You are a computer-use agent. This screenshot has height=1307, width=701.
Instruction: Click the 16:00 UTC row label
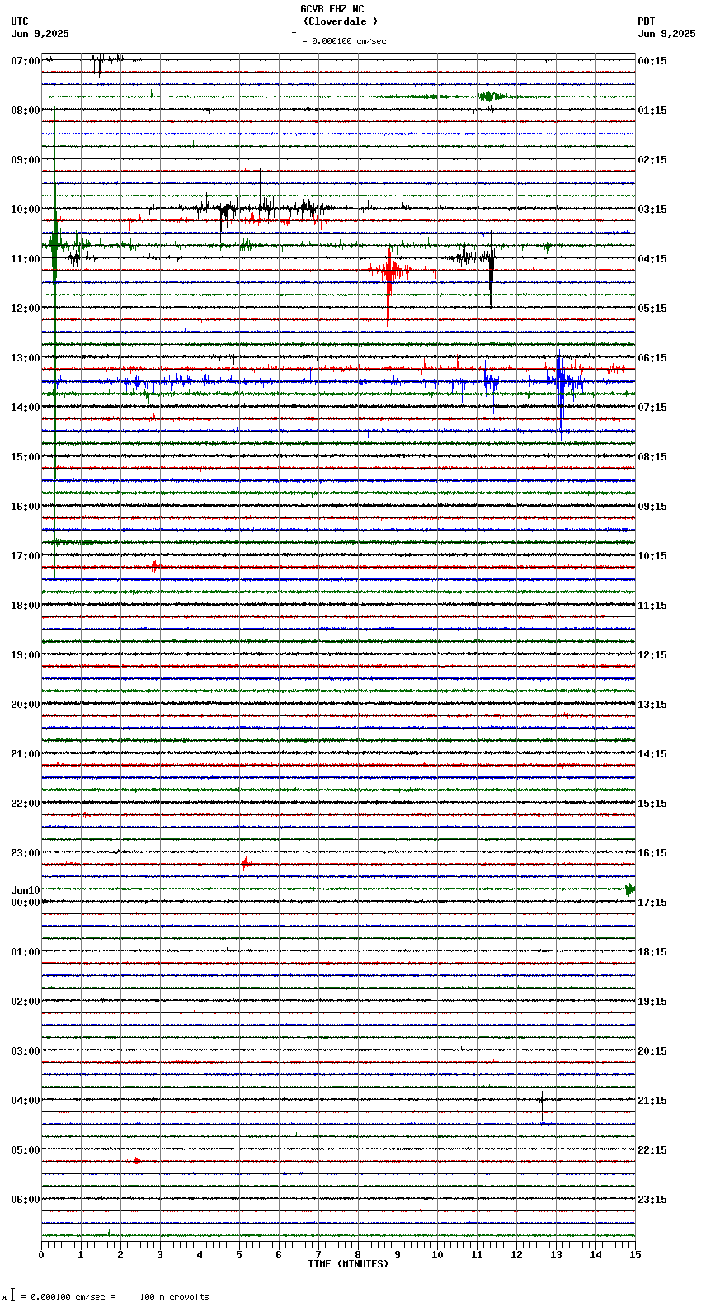pos(26,507)
